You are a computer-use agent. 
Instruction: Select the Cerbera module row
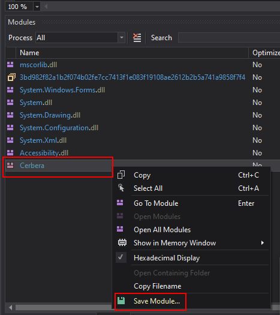coord(58,166)
